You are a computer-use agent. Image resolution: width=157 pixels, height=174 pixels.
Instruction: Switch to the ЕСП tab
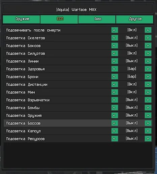59,19
